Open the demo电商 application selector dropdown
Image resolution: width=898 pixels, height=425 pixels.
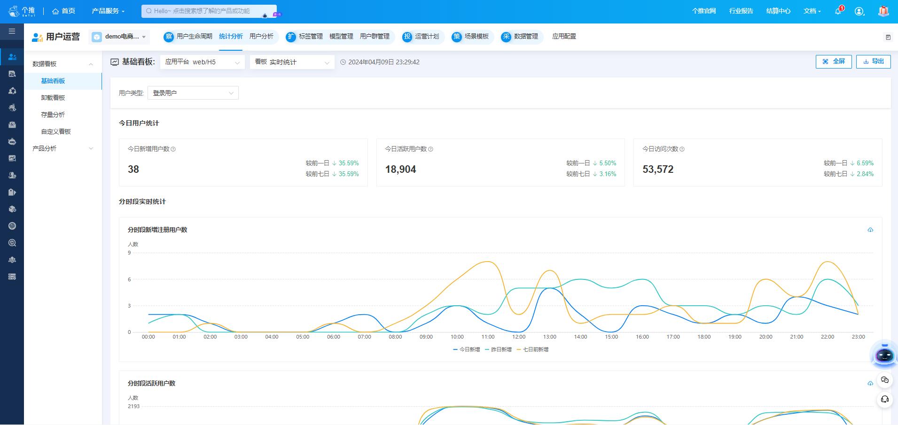(119, 37)
